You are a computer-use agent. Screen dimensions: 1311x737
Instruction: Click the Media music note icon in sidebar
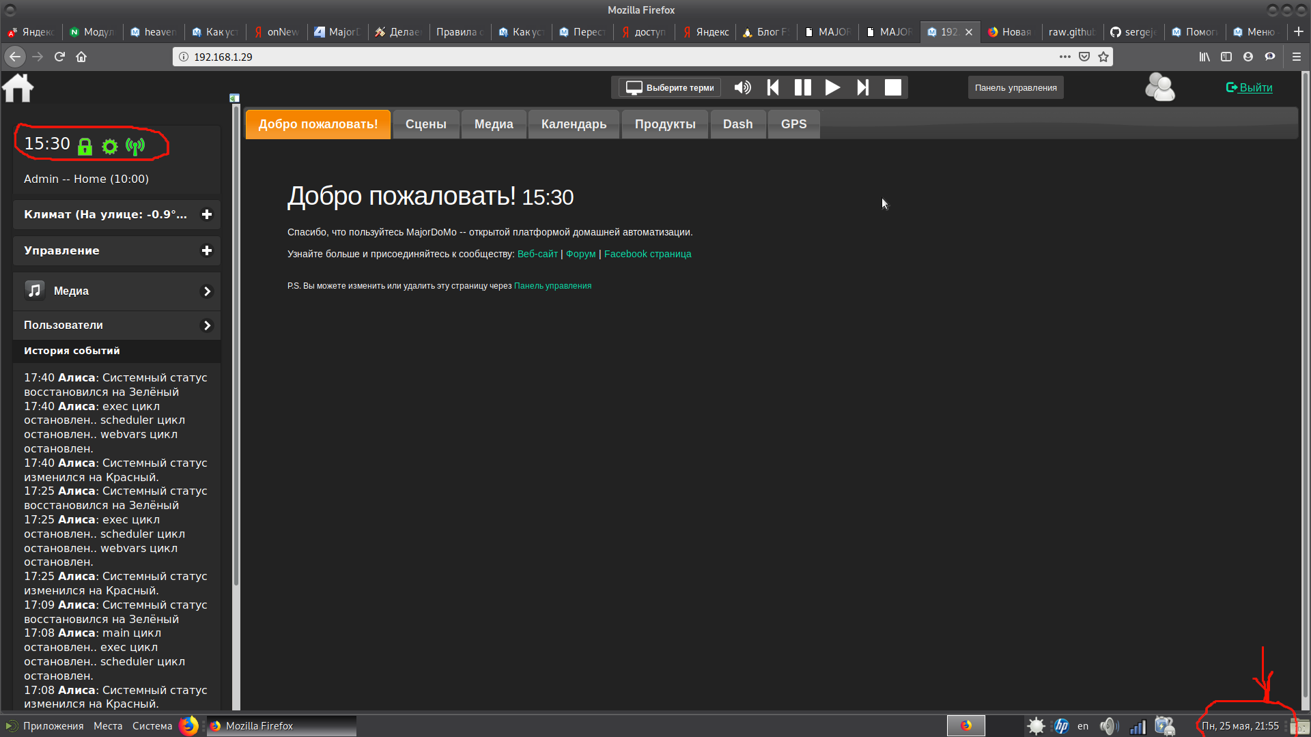(x=35, y=290)
